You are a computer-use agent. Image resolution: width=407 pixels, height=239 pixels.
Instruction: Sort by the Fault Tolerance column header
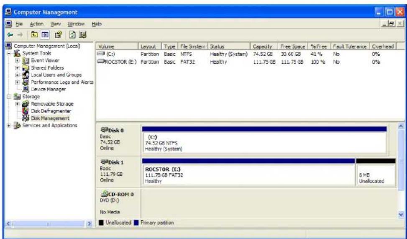click(x=350, y=46)
